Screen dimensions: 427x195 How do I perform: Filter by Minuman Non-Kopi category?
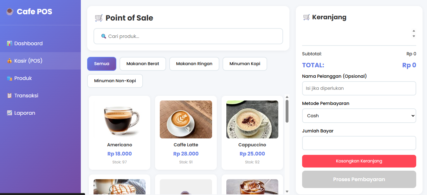[115, 81]
